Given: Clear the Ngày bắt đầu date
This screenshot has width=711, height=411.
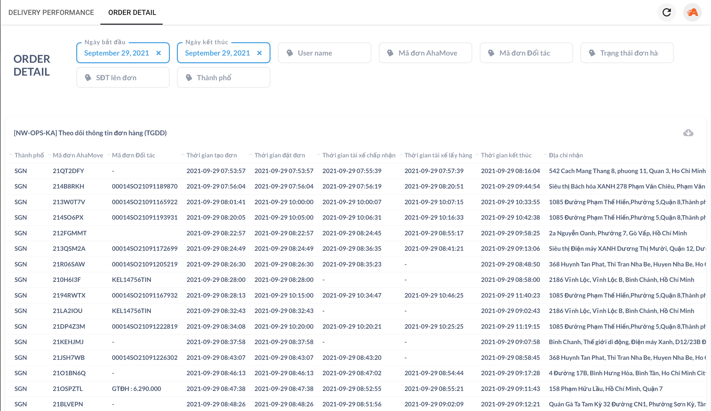Looking at the screenshot, I should pyautogui.click(x=159, y=53).
